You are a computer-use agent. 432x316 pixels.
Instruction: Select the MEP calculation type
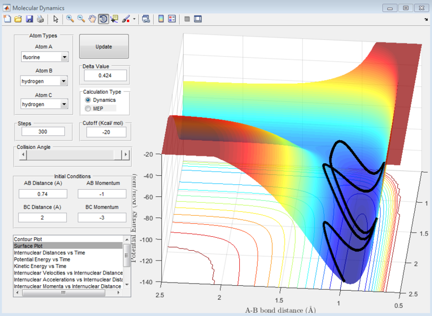(89, 108)
